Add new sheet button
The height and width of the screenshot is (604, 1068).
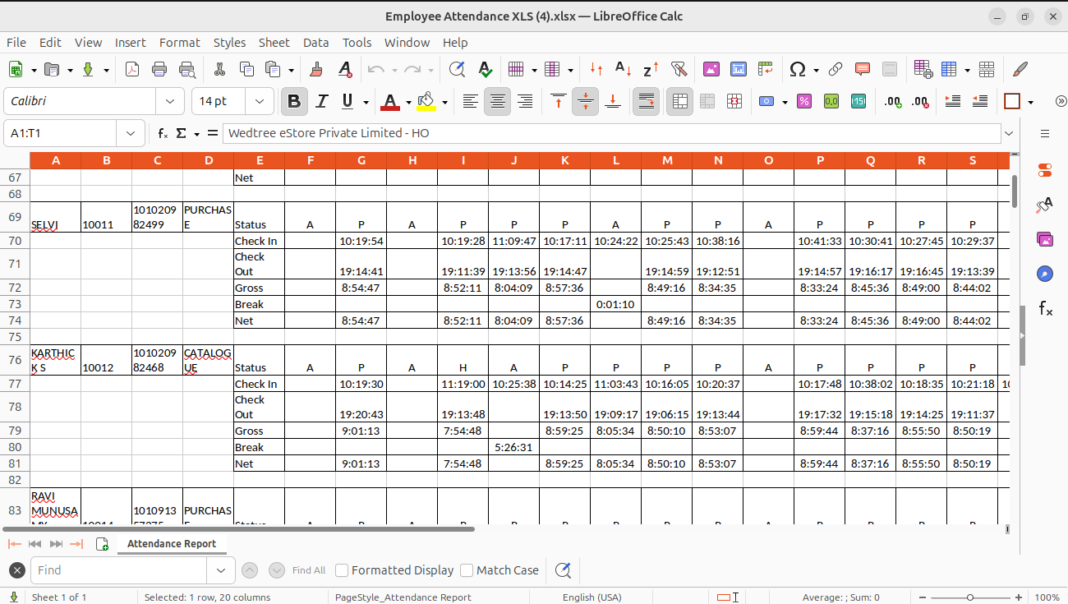[x=103, y=544]
